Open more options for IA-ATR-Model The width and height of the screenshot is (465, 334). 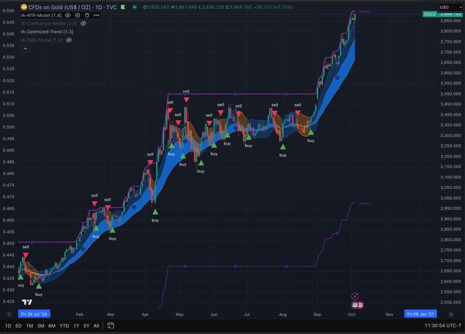pos(96,15)
